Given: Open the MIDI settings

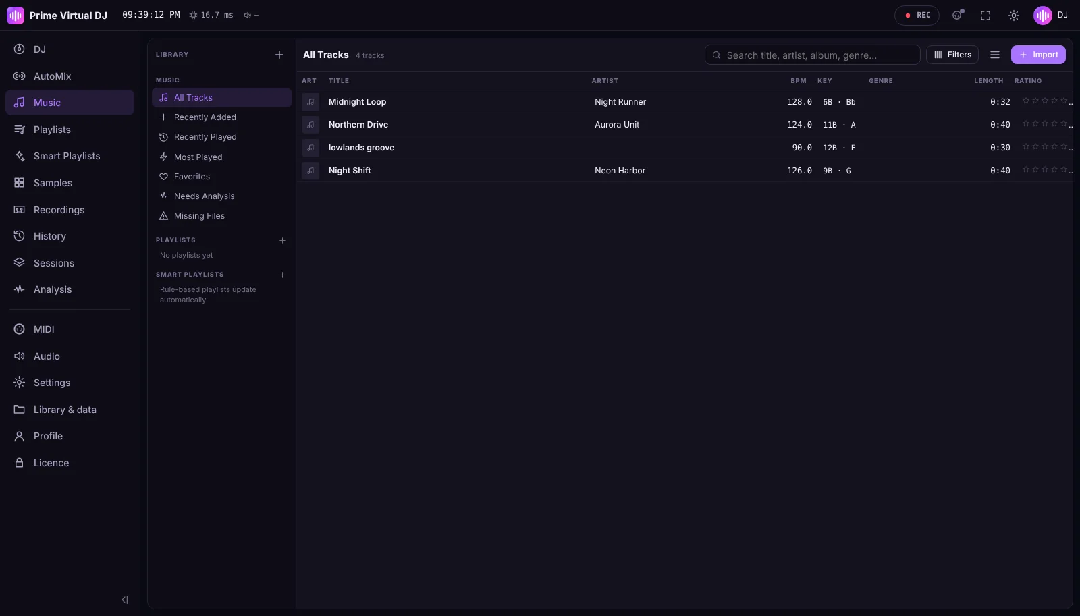Looking at the screenshot, I should click(70, 329).
